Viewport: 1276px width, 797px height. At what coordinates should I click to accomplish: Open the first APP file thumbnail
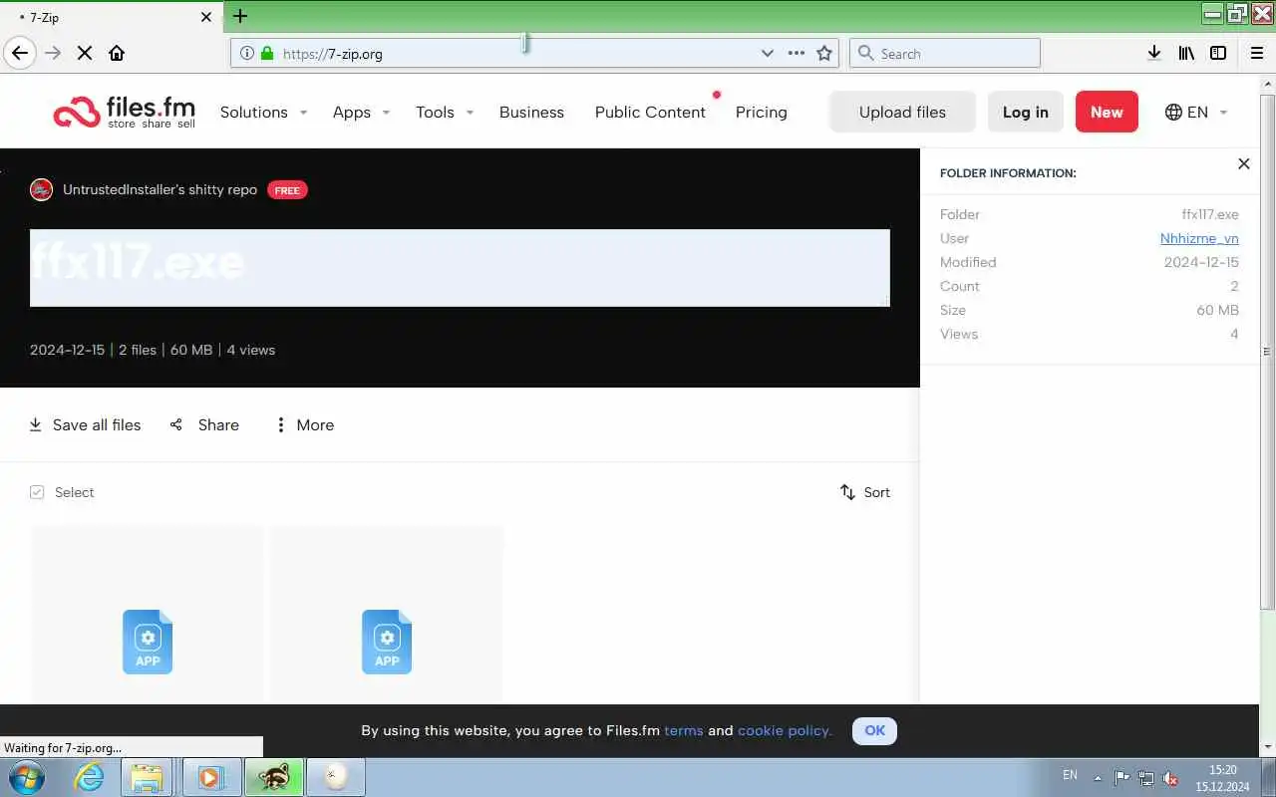tap(148, 642)
